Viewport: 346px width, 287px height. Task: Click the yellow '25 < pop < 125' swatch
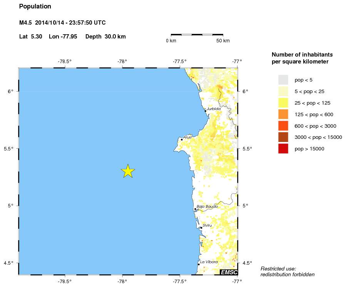283,103
